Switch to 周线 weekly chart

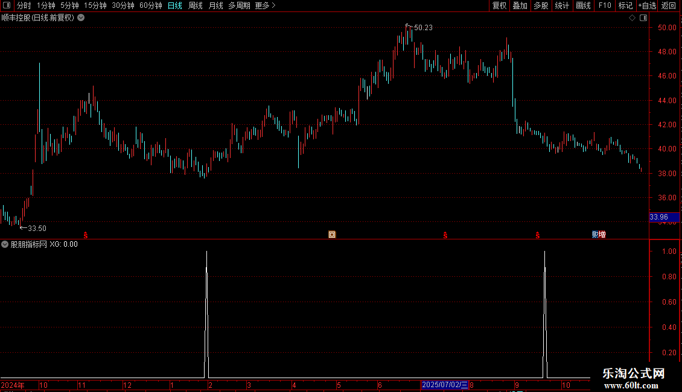pos(196,5)
